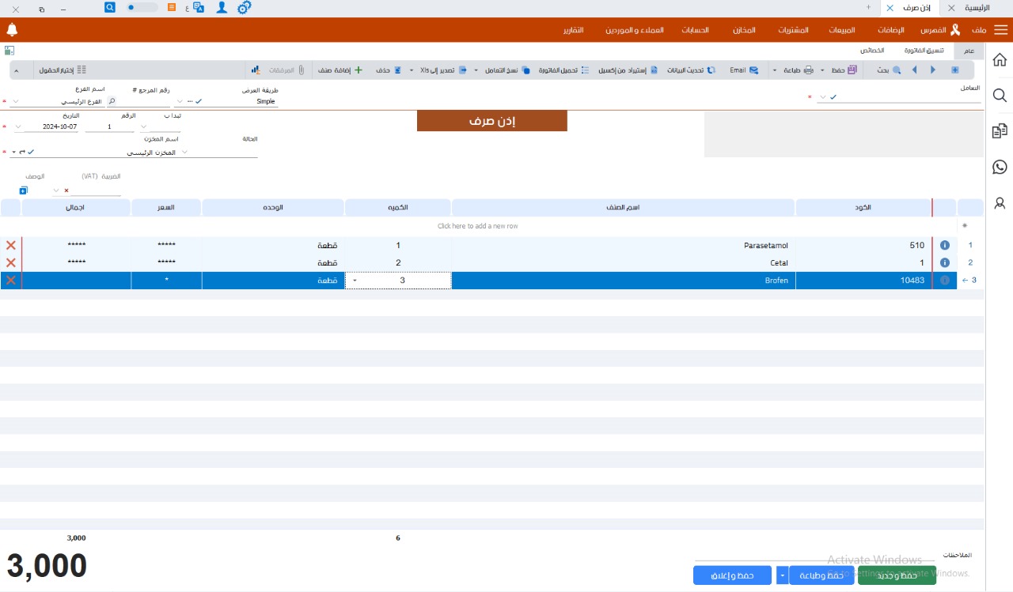Click نسخ التعامل copy transaction button

(x=506, y=70)
